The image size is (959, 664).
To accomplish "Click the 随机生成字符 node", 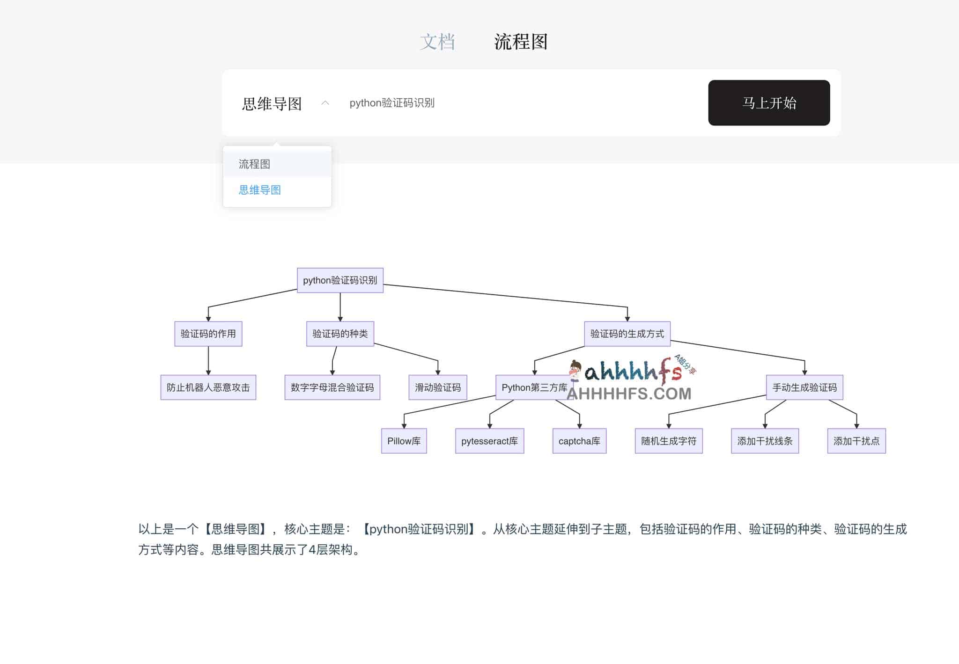I will [x=668, y=440].
